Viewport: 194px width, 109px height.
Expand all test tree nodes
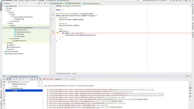pos(20,79)
